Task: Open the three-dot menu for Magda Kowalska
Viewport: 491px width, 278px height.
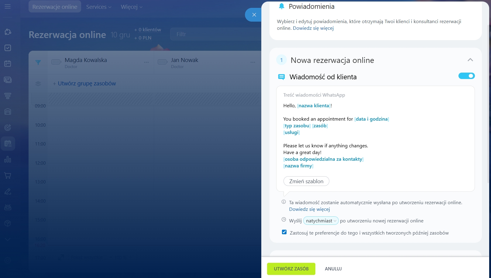Action: pos(146,62)
